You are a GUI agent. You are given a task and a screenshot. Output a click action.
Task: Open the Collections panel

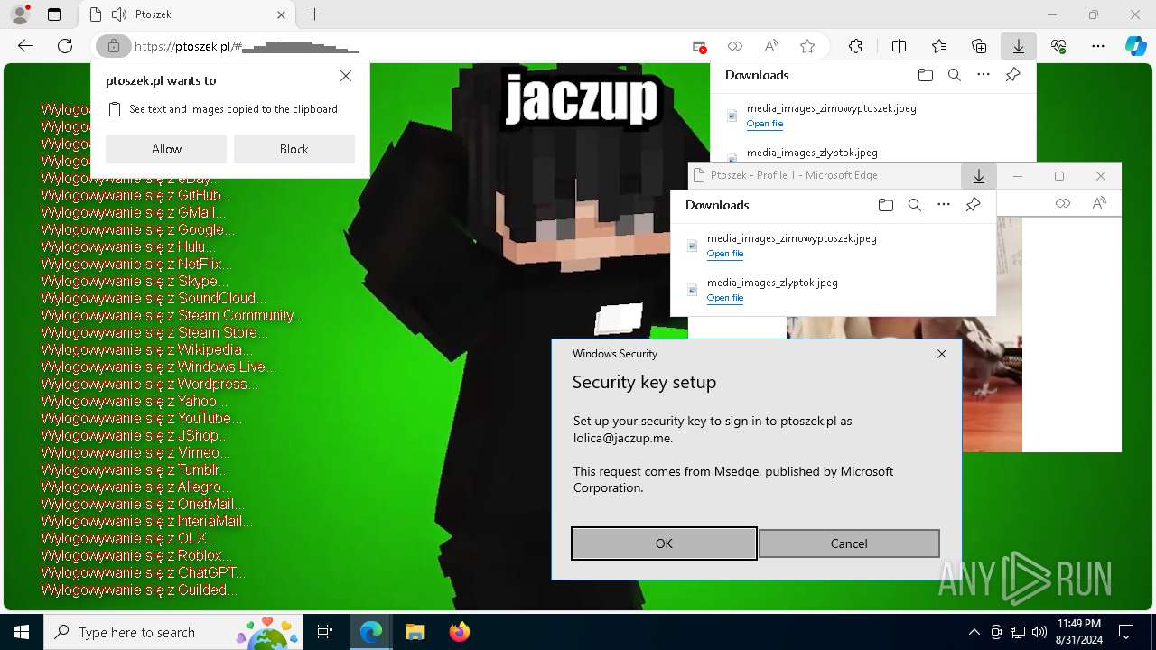pyautogui.click(x=979, y=46)
